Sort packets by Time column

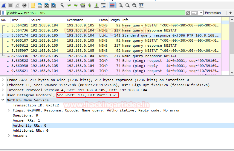pos(20,20)
